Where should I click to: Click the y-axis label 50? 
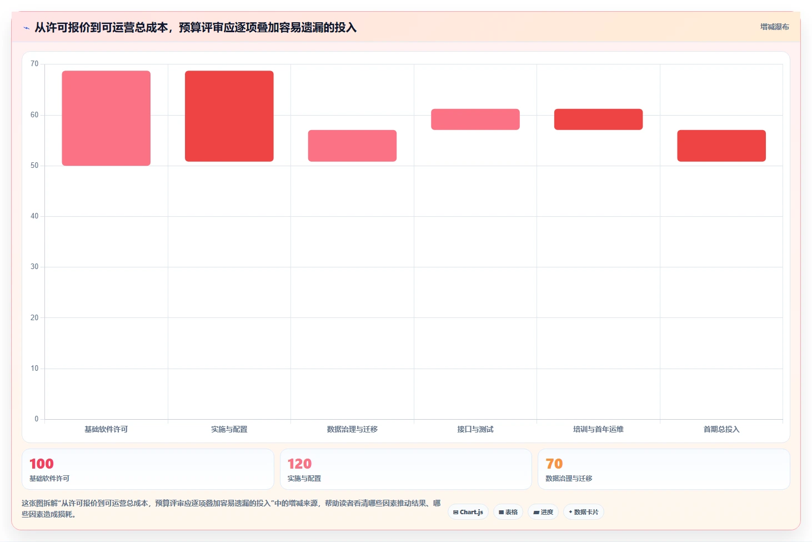tap(34, 166)
